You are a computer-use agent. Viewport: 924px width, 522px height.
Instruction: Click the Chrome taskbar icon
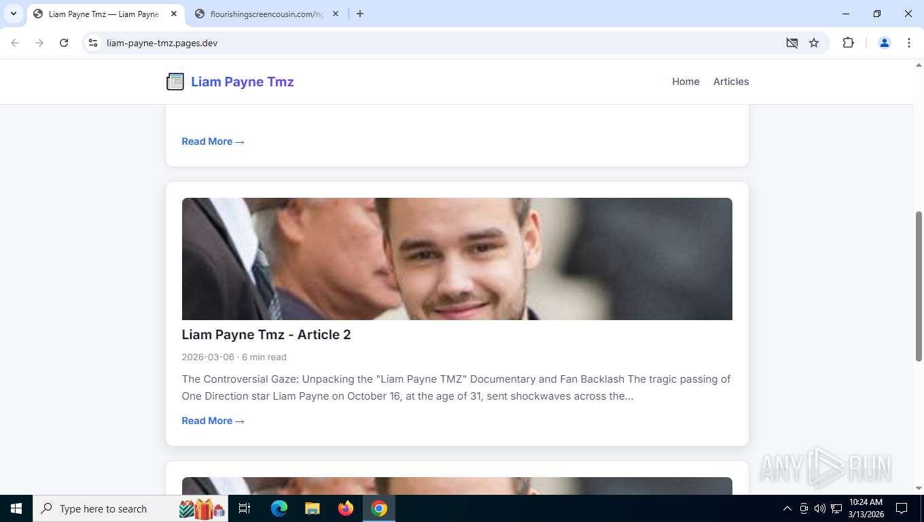[x=379, y=508]
